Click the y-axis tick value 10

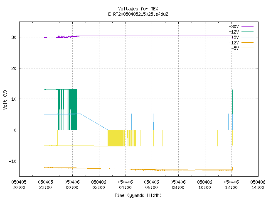click(x=14, y=99)
